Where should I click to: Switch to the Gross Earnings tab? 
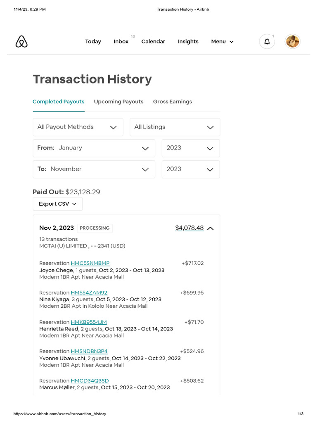[173, 102]
